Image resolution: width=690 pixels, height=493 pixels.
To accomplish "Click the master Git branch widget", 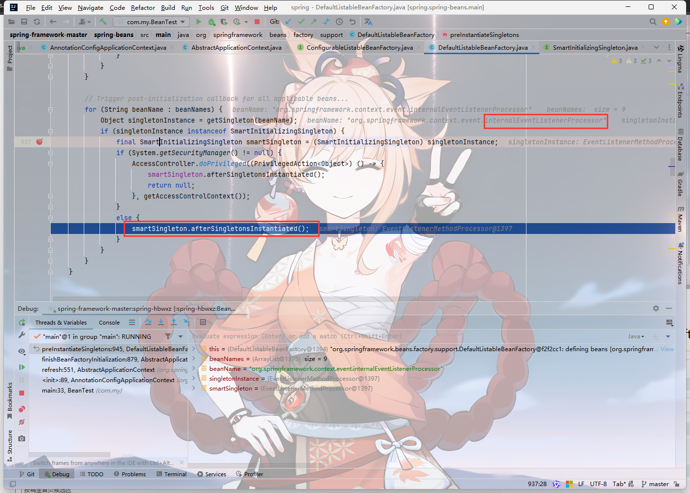I will pyautogui.click(x=655, y=484).
